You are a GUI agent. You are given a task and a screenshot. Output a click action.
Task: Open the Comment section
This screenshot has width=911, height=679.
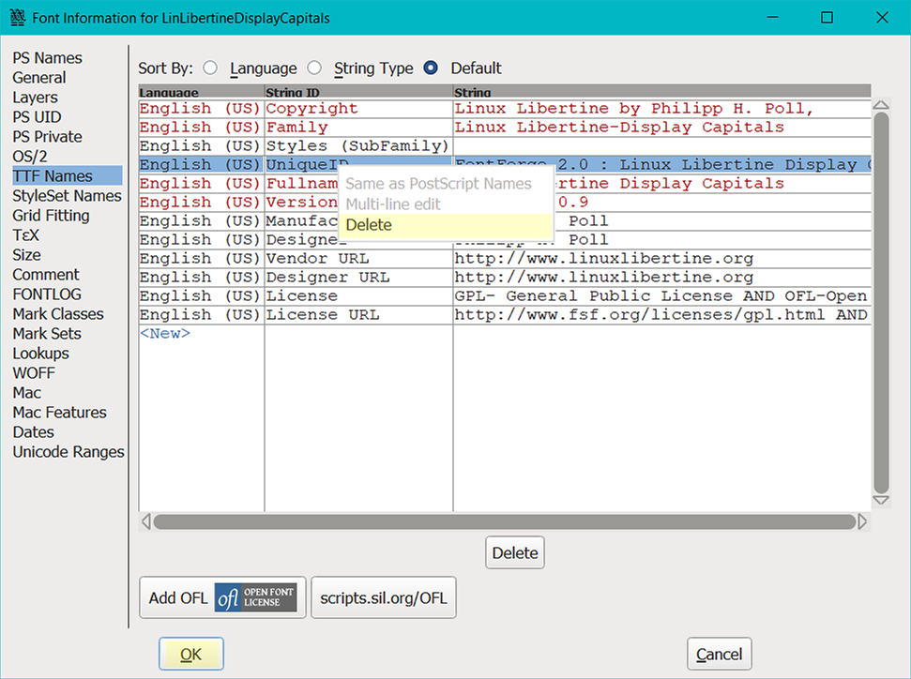46,275
